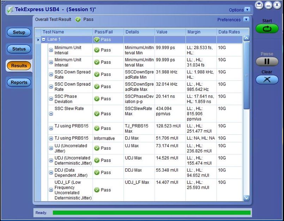Close the TekExpress application window
The height and width of the screenshot is (221, 284).
(x=277, y=5)
